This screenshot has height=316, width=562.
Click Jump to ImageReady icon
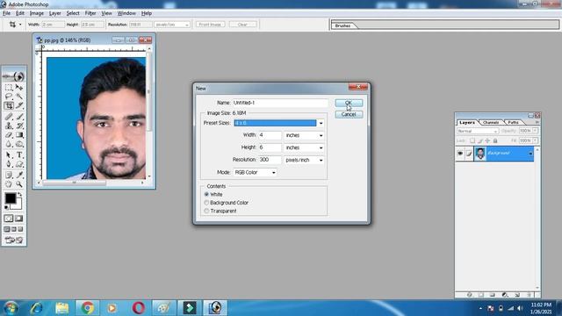click(x=14, y=240)
